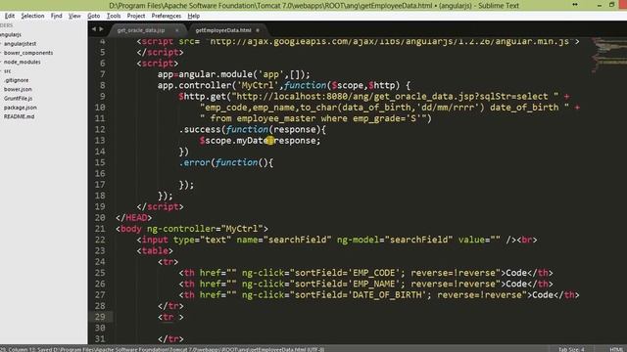Click table tag on line 23
Image resolution: width=627 pixels, height=352 pixels.
tap(155, 251)
